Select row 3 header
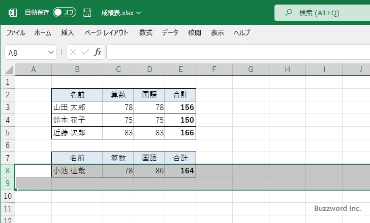The height and width of the screenshot is (223, 370). coord(8,107)
